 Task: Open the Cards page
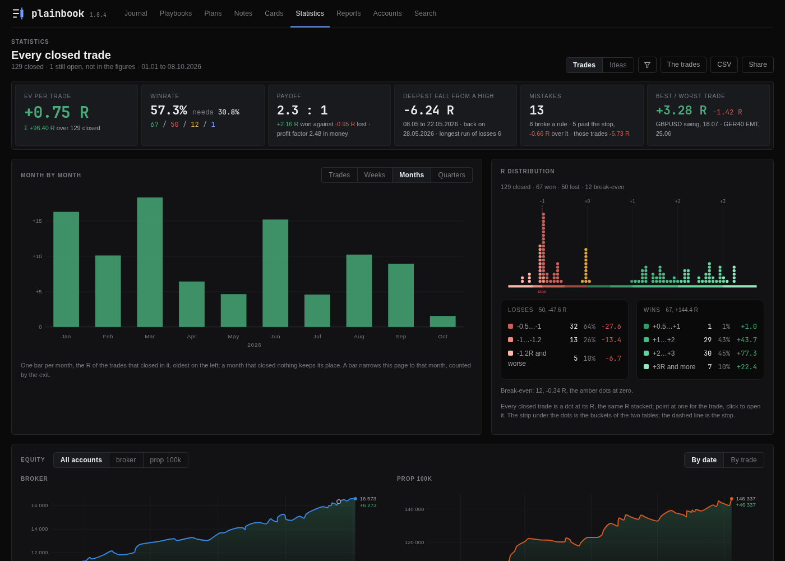[274, 13]
